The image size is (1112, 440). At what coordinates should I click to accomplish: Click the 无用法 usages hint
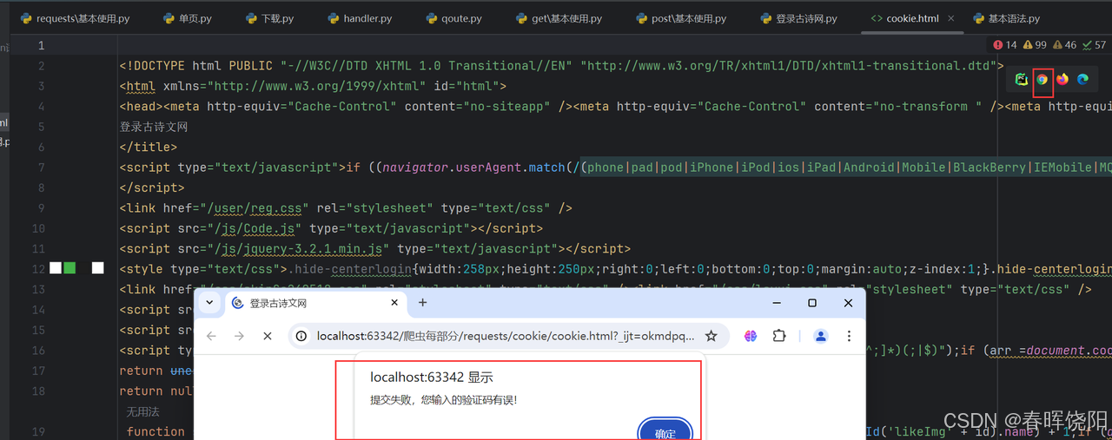click(x=142, y=412)
